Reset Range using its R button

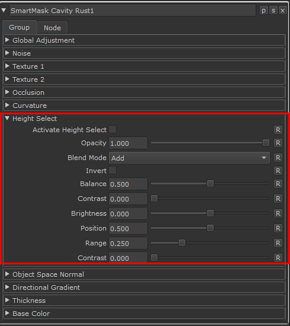(278, 243)
